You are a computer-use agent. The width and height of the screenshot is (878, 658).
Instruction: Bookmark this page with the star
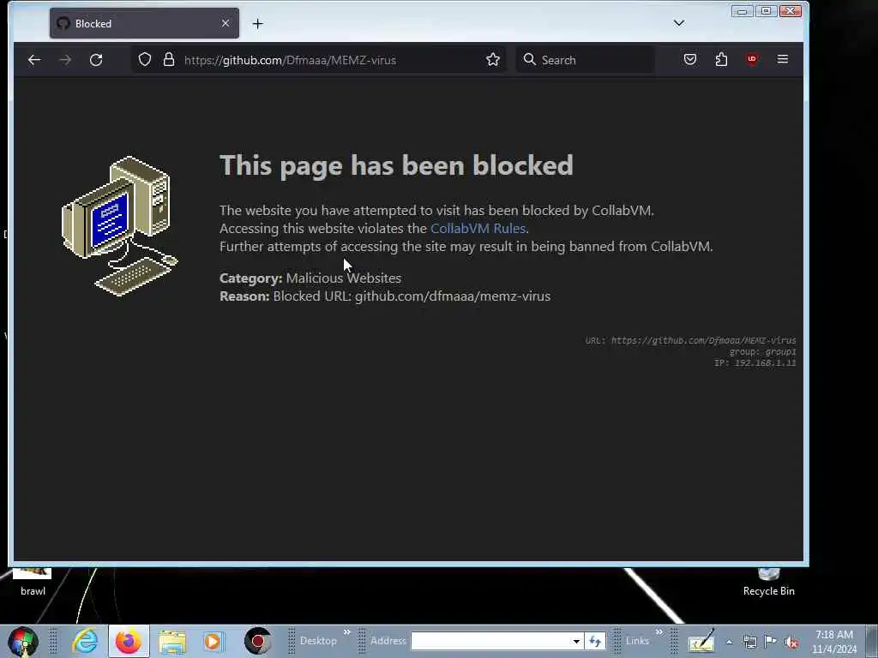point(493,59)
